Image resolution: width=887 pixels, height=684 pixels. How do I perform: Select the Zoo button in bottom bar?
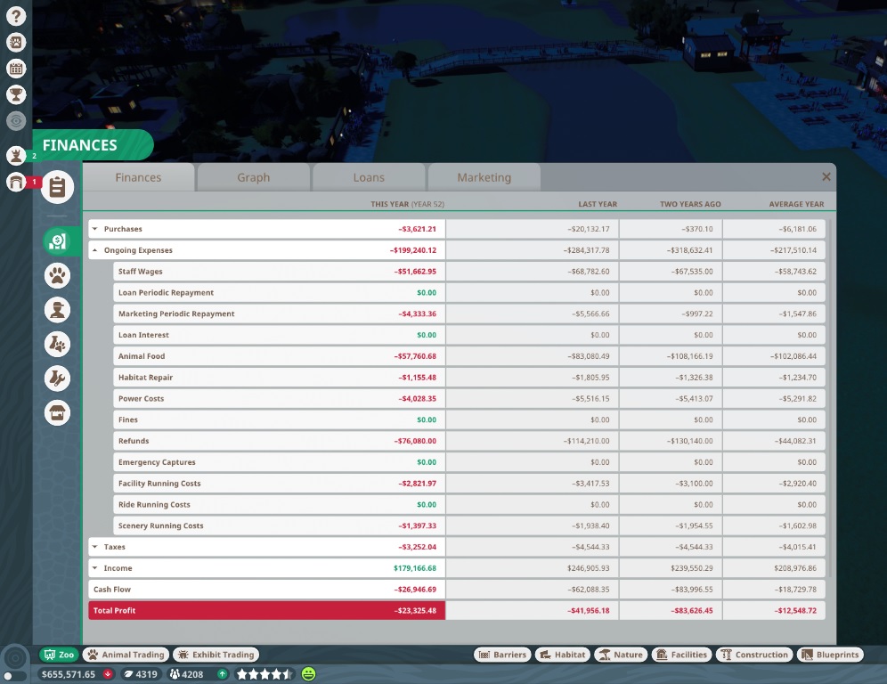click(x=60, y=655)
